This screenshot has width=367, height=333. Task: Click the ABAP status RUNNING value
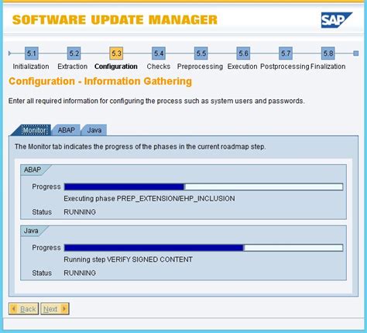coord(80,212)
